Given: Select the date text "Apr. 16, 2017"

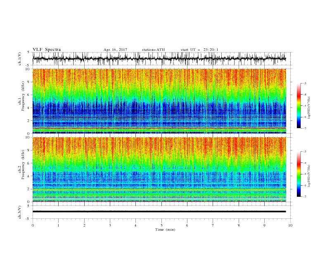Looking at the screenshot, I should (x=115, y=50).
